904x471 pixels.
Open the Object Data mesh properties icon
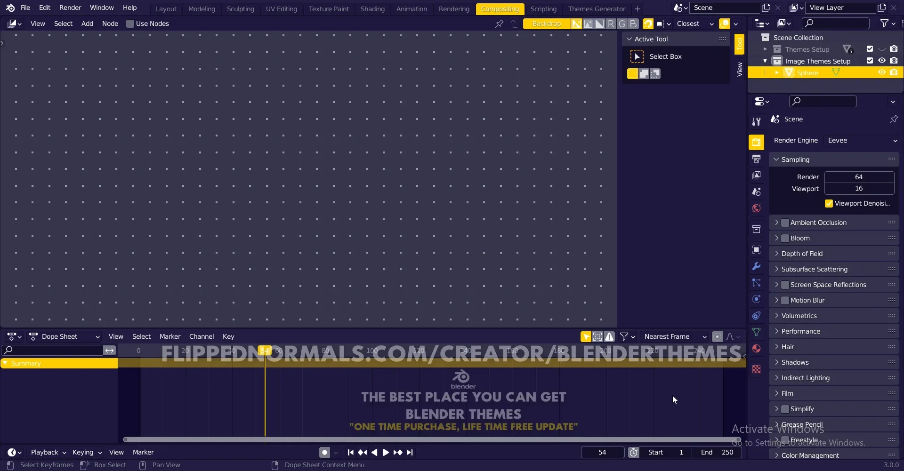click(756, 332)
